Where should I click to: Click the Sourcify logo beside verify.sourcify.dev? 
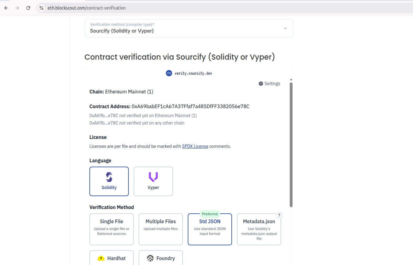pos(169,73)
